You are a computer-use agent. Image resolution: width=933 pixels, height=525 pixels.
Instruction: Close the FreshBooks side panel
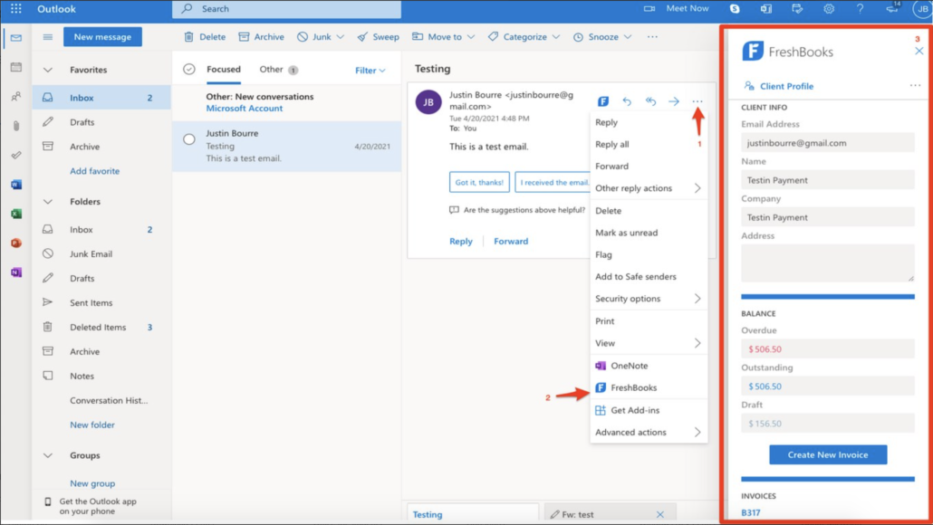coord(919,51)
